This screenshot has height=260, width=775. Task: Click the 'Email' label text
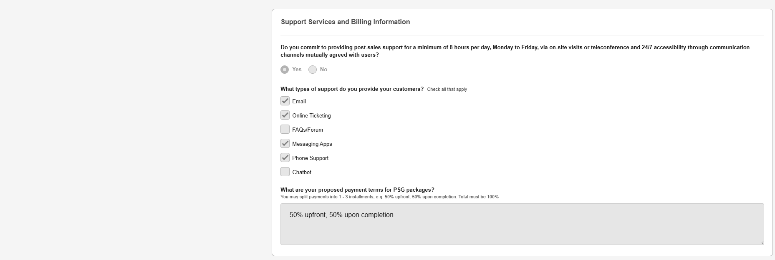coord(299,102)
